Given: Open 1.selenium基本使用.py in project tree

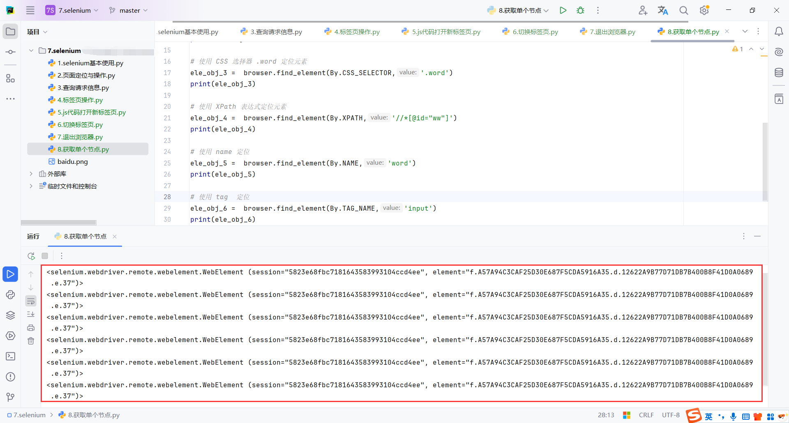Looking at the screenshot, I should point(85,63).
